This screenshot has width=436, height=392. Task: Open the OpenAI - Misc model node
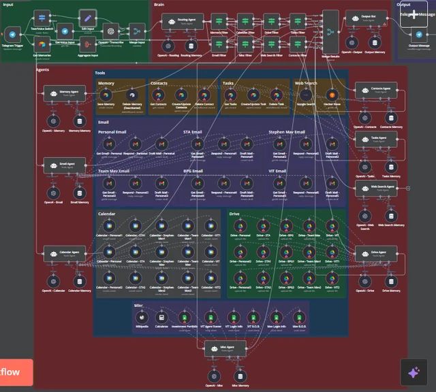[214, 376]
